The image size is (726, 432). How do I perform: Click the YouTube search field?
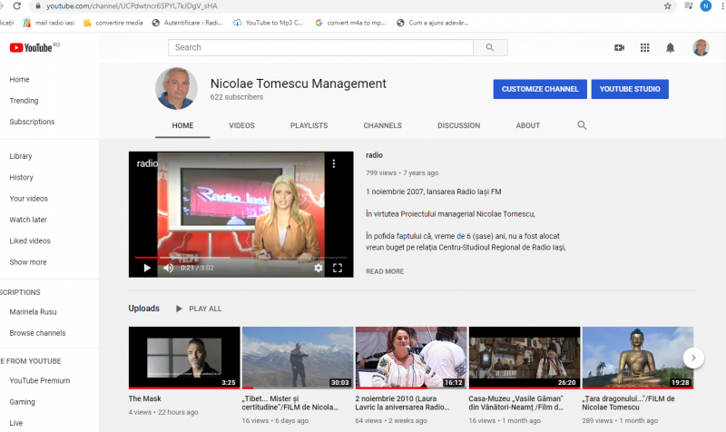tap(321, 47)
